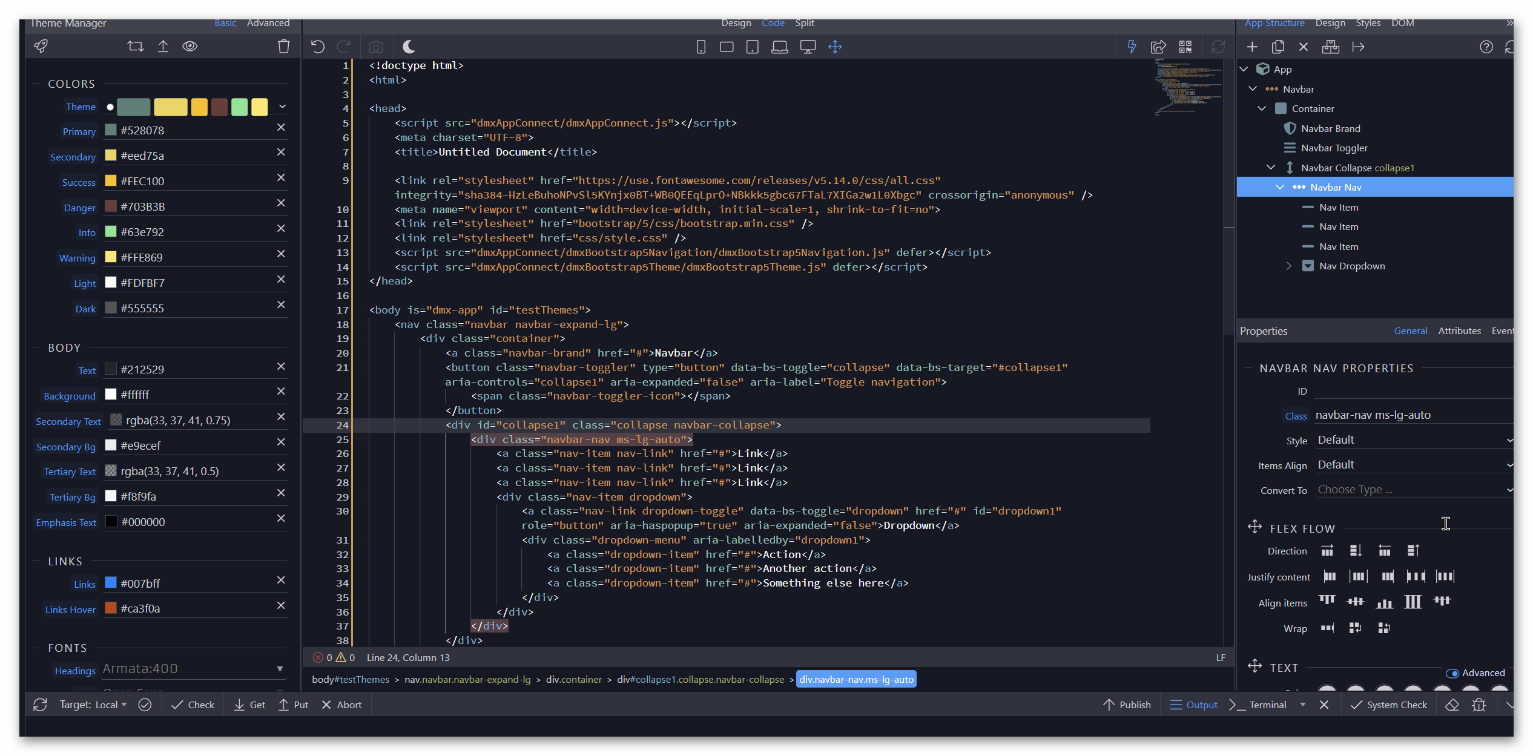
Task: Clear the Danger color value
Action: click(281, 203)
